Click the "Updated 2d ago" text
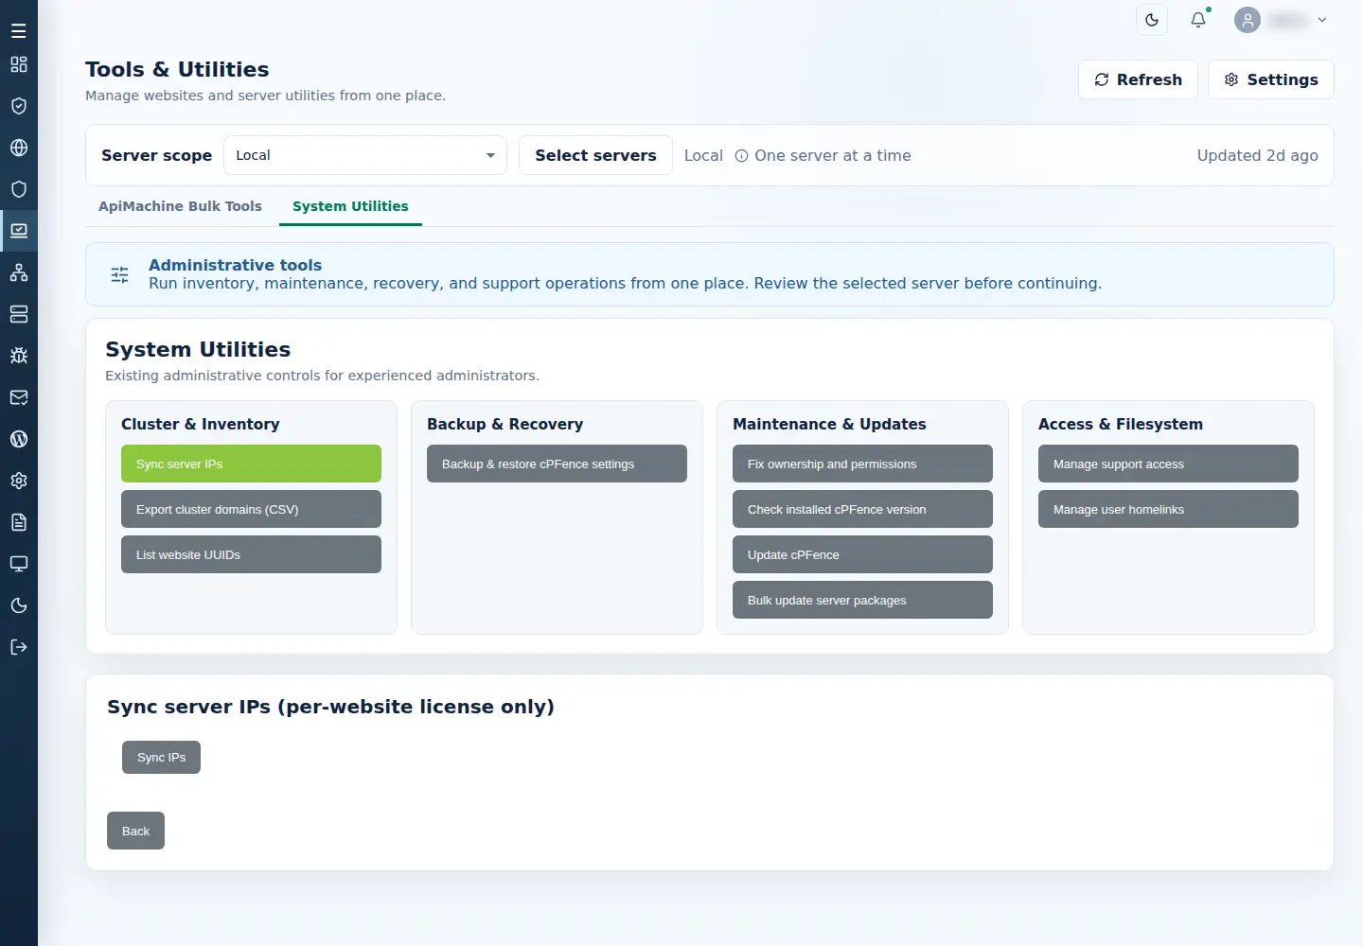The height and width of the screenshot is (946, 1363). coord(1257,156)
